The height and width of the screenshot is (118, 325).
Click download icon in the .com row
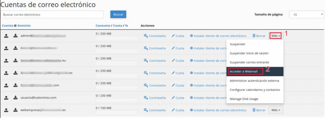click(x=16, y=85)
